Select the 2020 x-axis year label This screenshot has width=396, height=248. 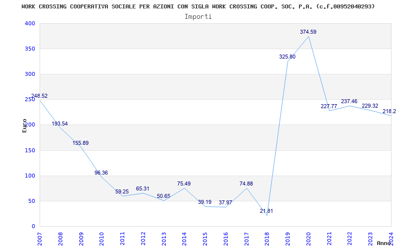coord(308,239)
